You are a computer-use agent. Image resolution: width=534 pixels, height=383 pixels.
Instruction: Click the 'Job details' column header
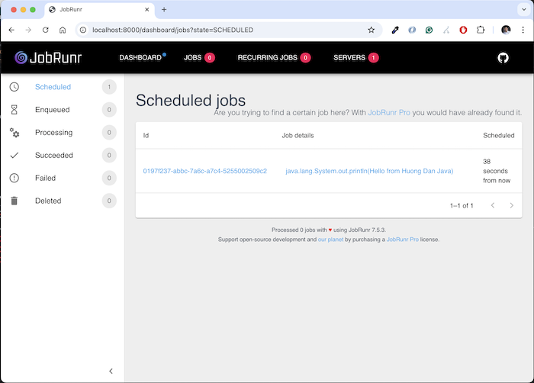coord(298,136)
